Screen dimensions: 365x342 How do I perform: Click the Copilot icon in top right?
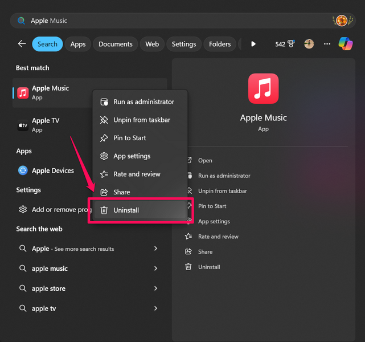pos(345,44)
